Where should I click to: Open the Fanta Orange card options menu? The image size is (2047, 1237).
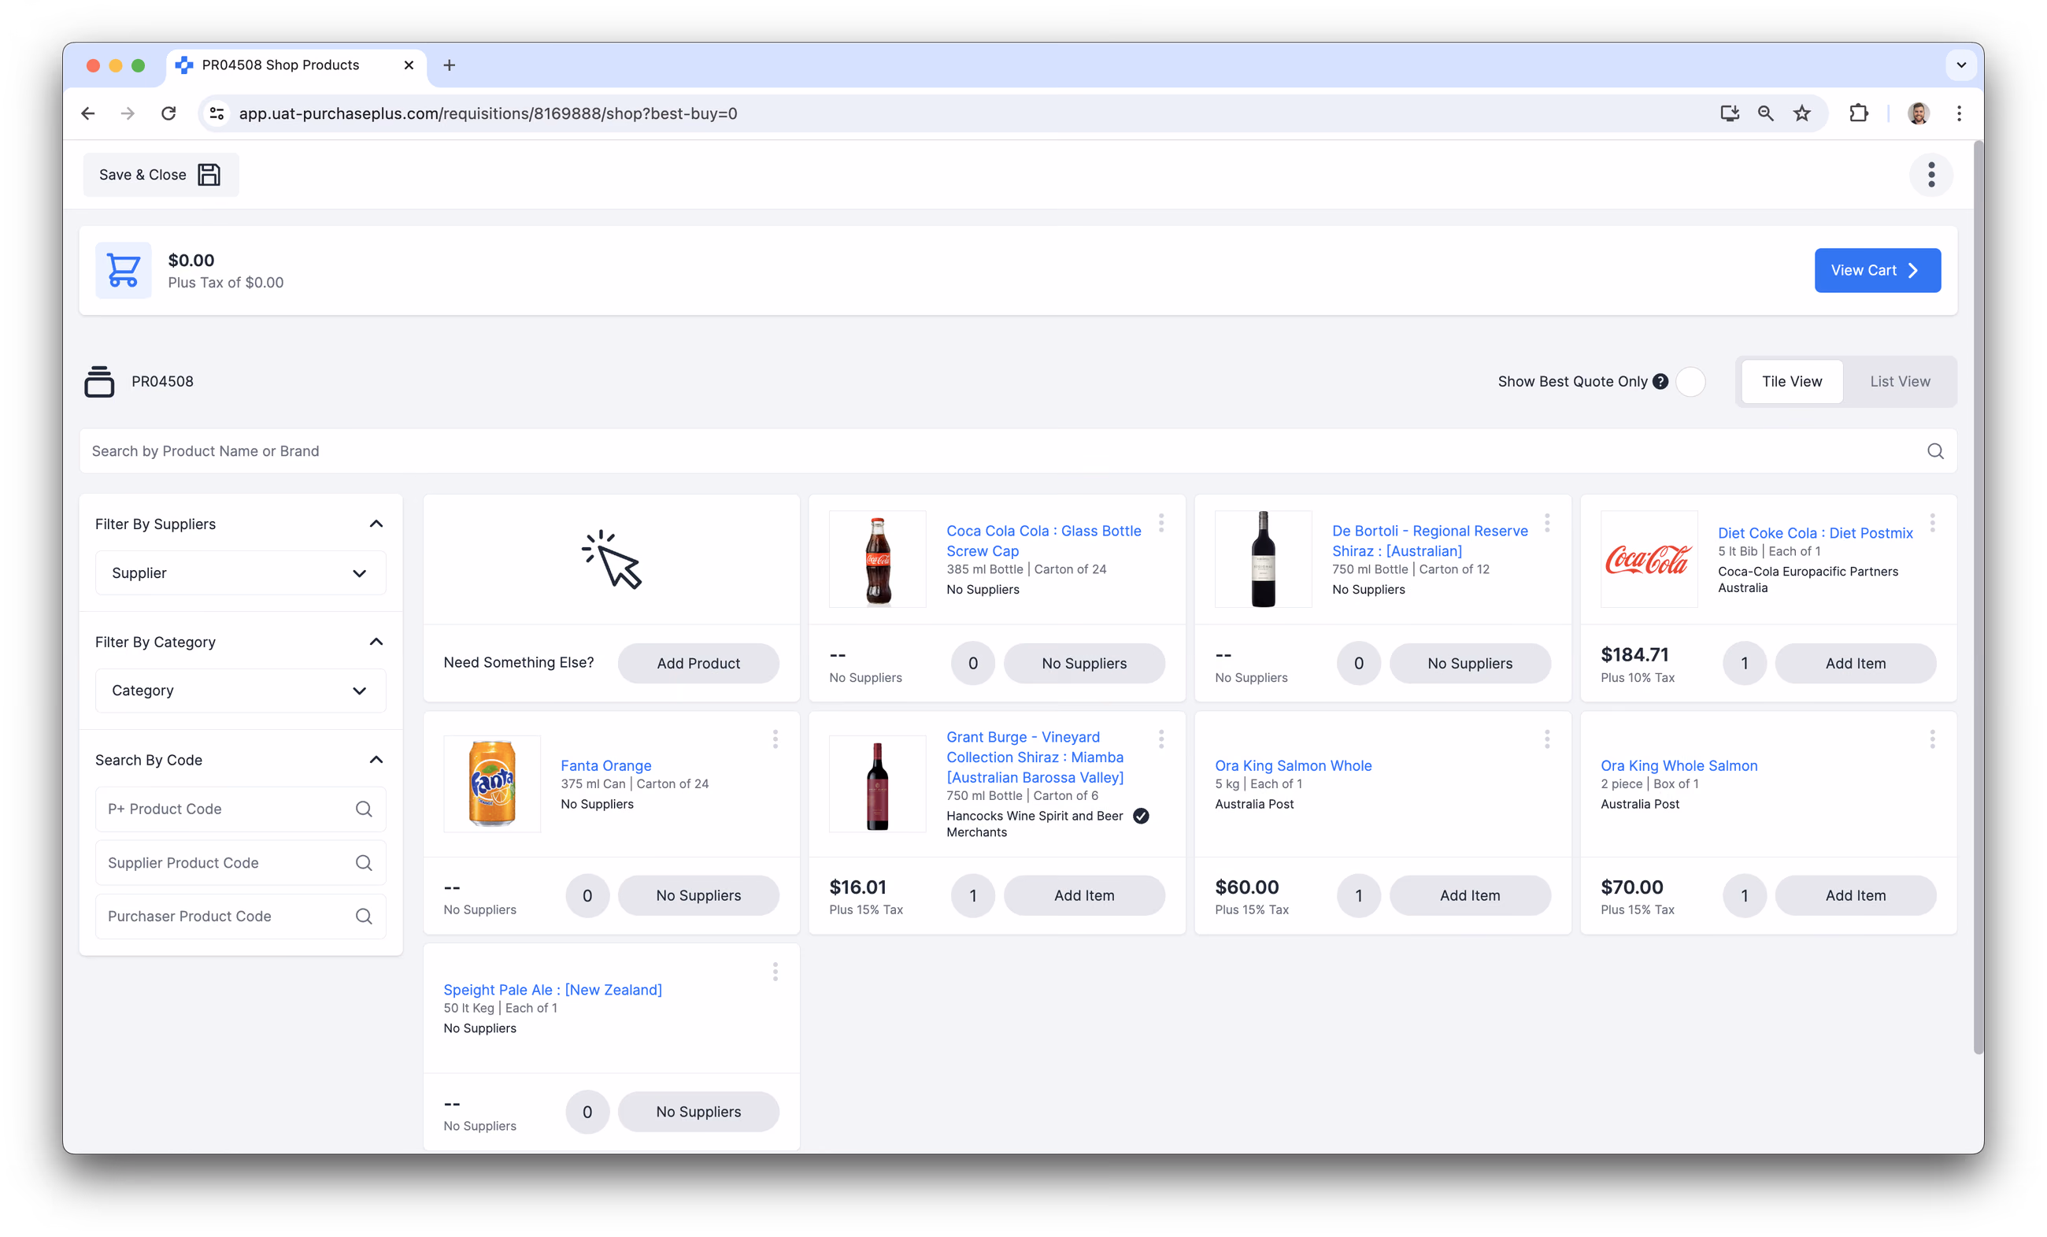(775, 739)
